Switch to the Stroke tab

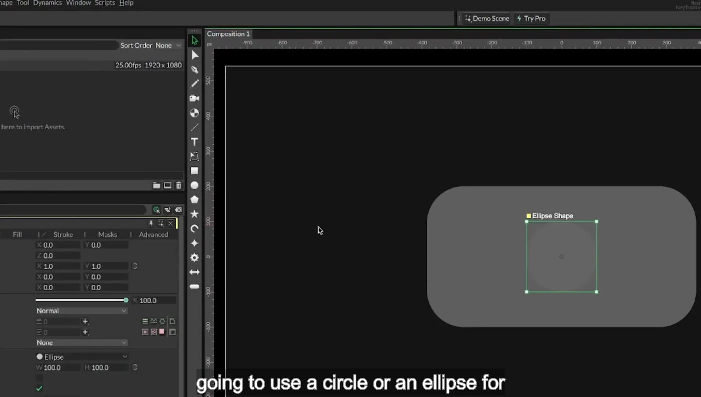tap(63, 235)
